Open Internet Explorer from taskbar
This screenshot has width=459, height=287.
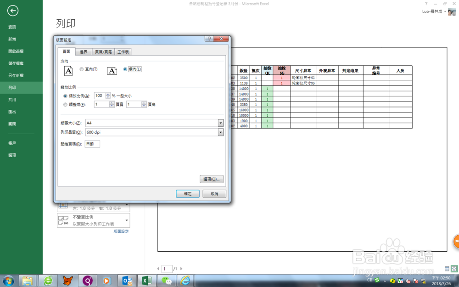point(185,281)
